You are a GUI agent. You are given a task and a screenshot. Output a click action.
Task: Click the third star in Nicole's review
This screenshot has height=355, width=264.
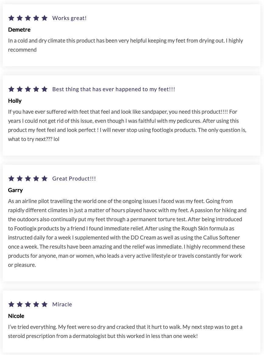click(x=28, y=304)
